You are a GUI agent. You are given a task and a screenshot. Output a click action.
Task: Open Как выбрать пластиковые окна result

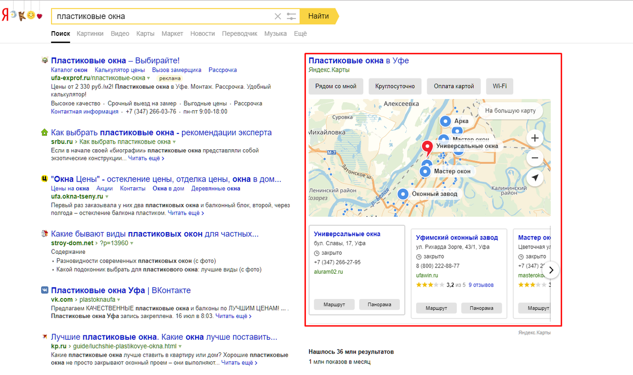click(x=161, y=132)
